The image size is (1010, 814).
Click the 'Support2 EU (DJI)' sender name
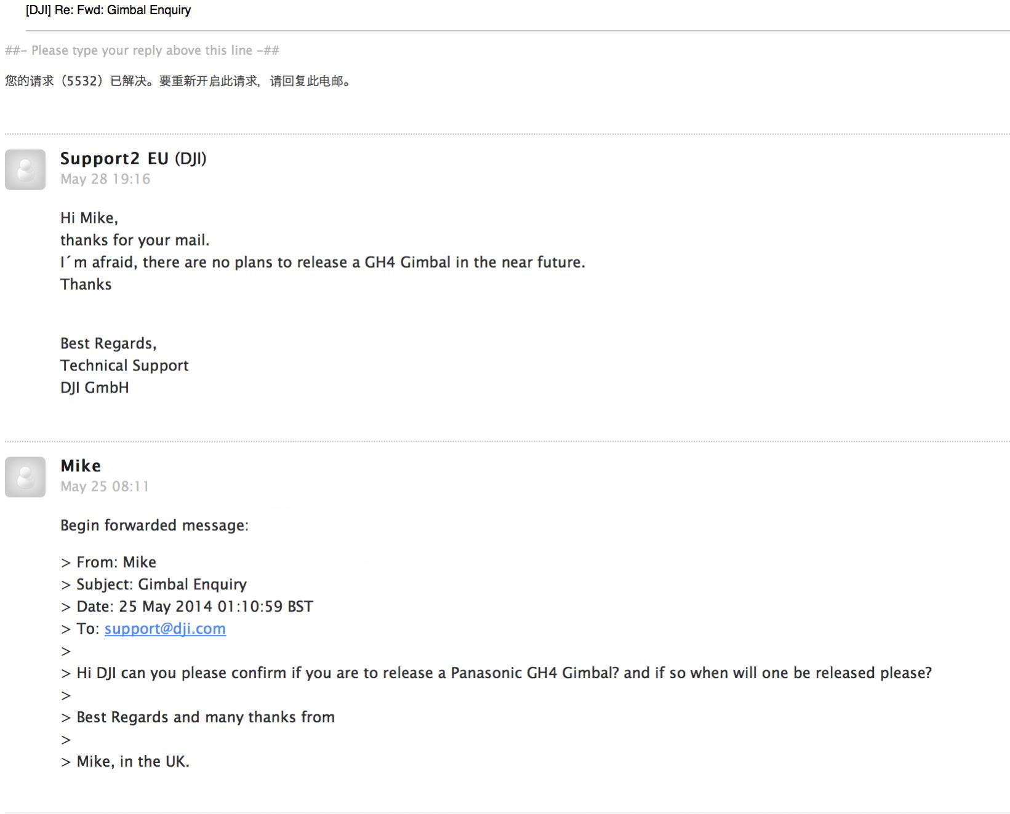[x=133, y=159]
